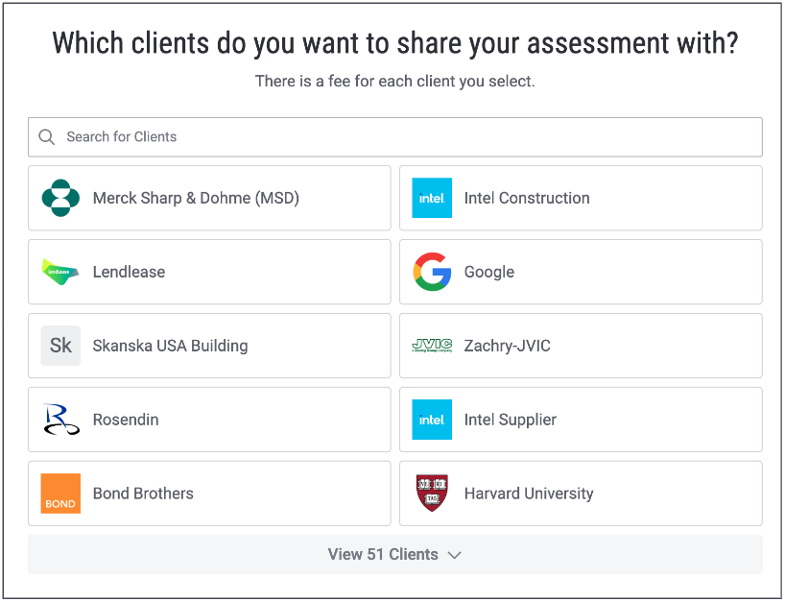Image resolution: width=785 pixels, height=602 pixels.
Task: Click the Google G logo
Action: (x=432, y=272)
